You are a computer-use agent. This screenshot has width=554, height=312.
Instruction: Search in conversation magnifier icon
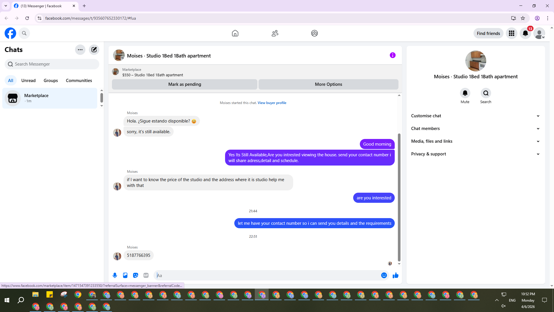coord(486,93)
